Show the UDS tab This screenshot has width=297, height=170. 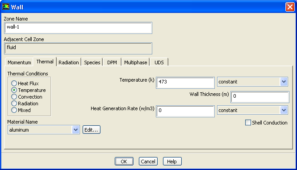(159, 62)
